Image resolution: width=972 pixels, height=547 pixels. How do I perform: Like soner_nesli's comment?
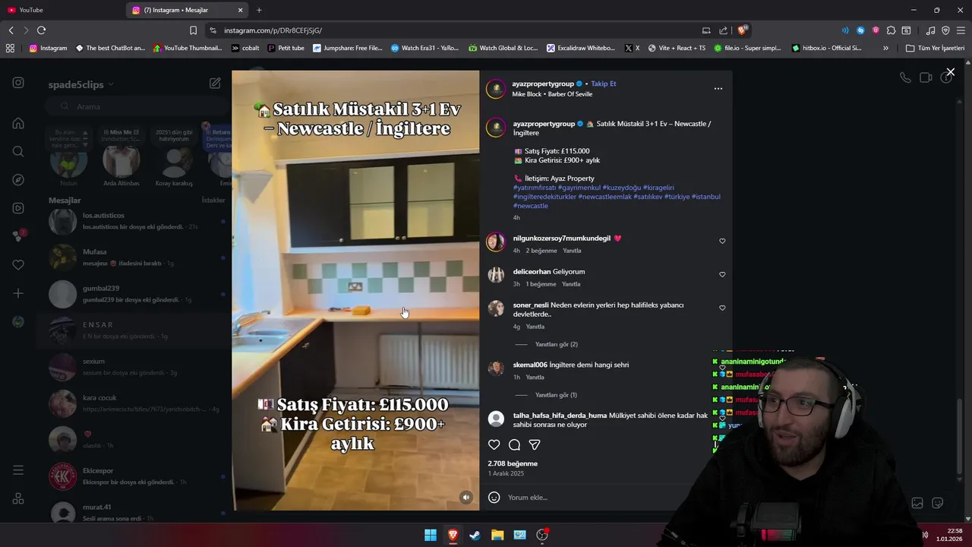click(x=722, y=308)
